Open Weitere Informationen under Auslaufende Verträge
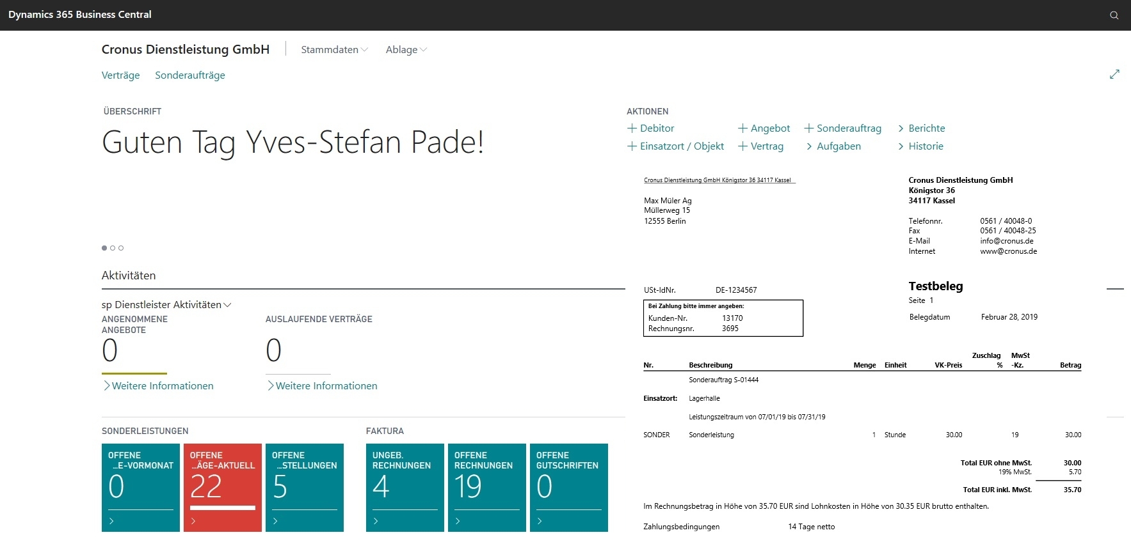The height and width of the screenshot is (551, 1131). pos(322,386)
